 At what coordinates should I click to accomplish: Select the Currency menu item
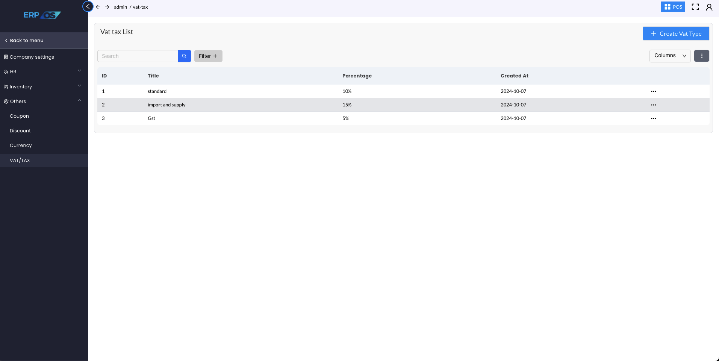(x=21, y=145)
